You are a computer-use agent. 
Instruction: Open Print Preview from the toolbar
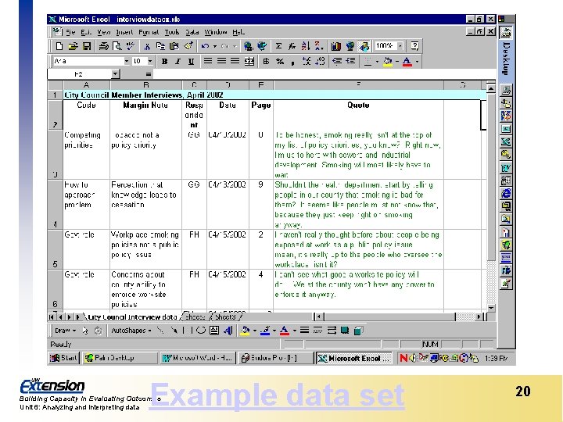(117, 46)
